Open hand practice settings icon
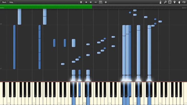The width and height of the screenshot is (187, 105). tap(179, 2)
